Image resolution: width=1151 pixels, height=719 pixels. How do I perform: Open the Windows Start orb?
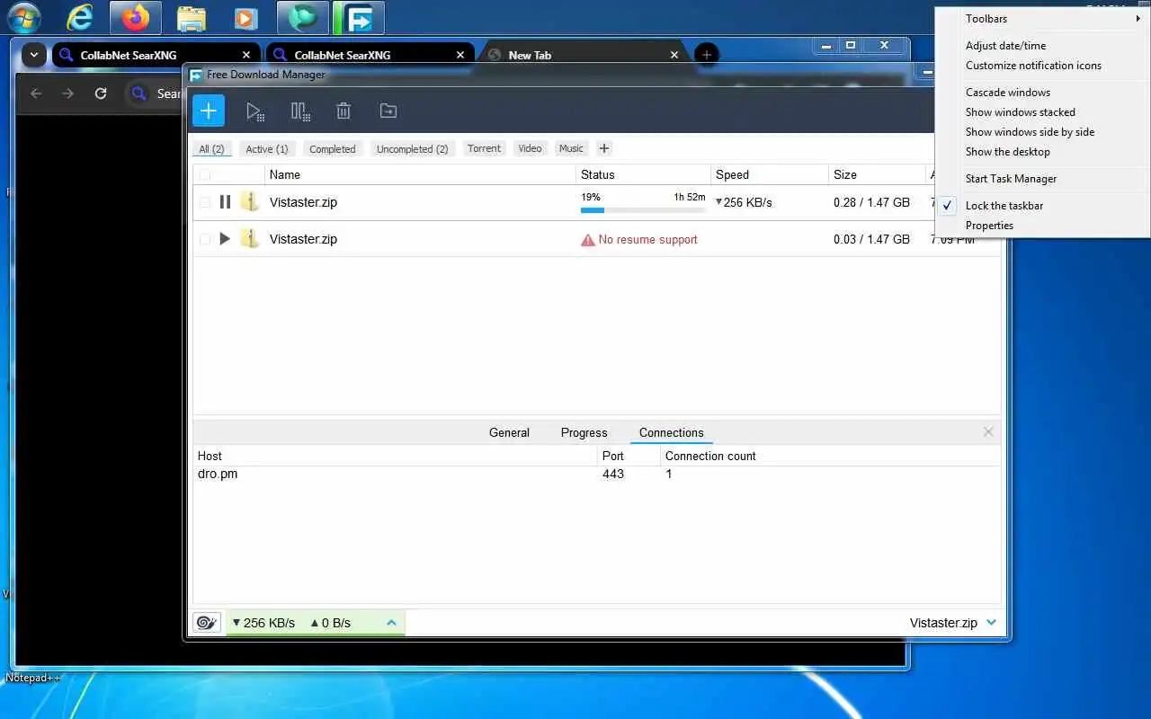point(24,17)
